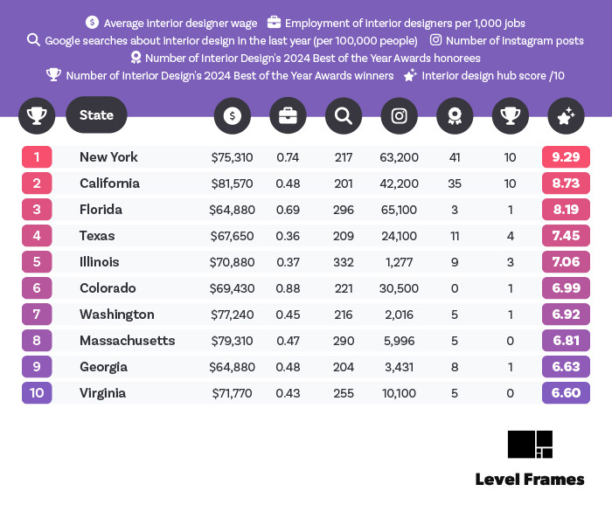The width and height of the screenshot is (612, 512).
Task: Click New York's 9.29 hub score badge
Action: [x=566, y=157]
